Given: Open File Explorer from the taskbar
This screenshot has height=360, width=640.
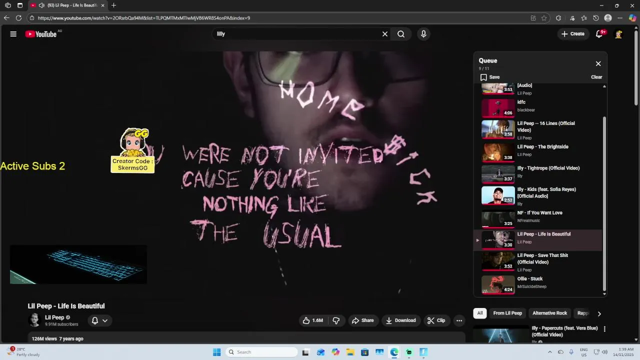Looking at the screenshot, I should tap(350, 352).
